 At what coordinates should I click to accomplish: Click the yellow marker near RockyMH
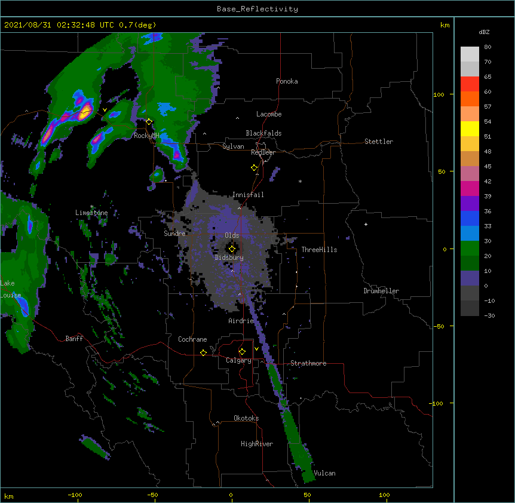[x=149, y=122]
